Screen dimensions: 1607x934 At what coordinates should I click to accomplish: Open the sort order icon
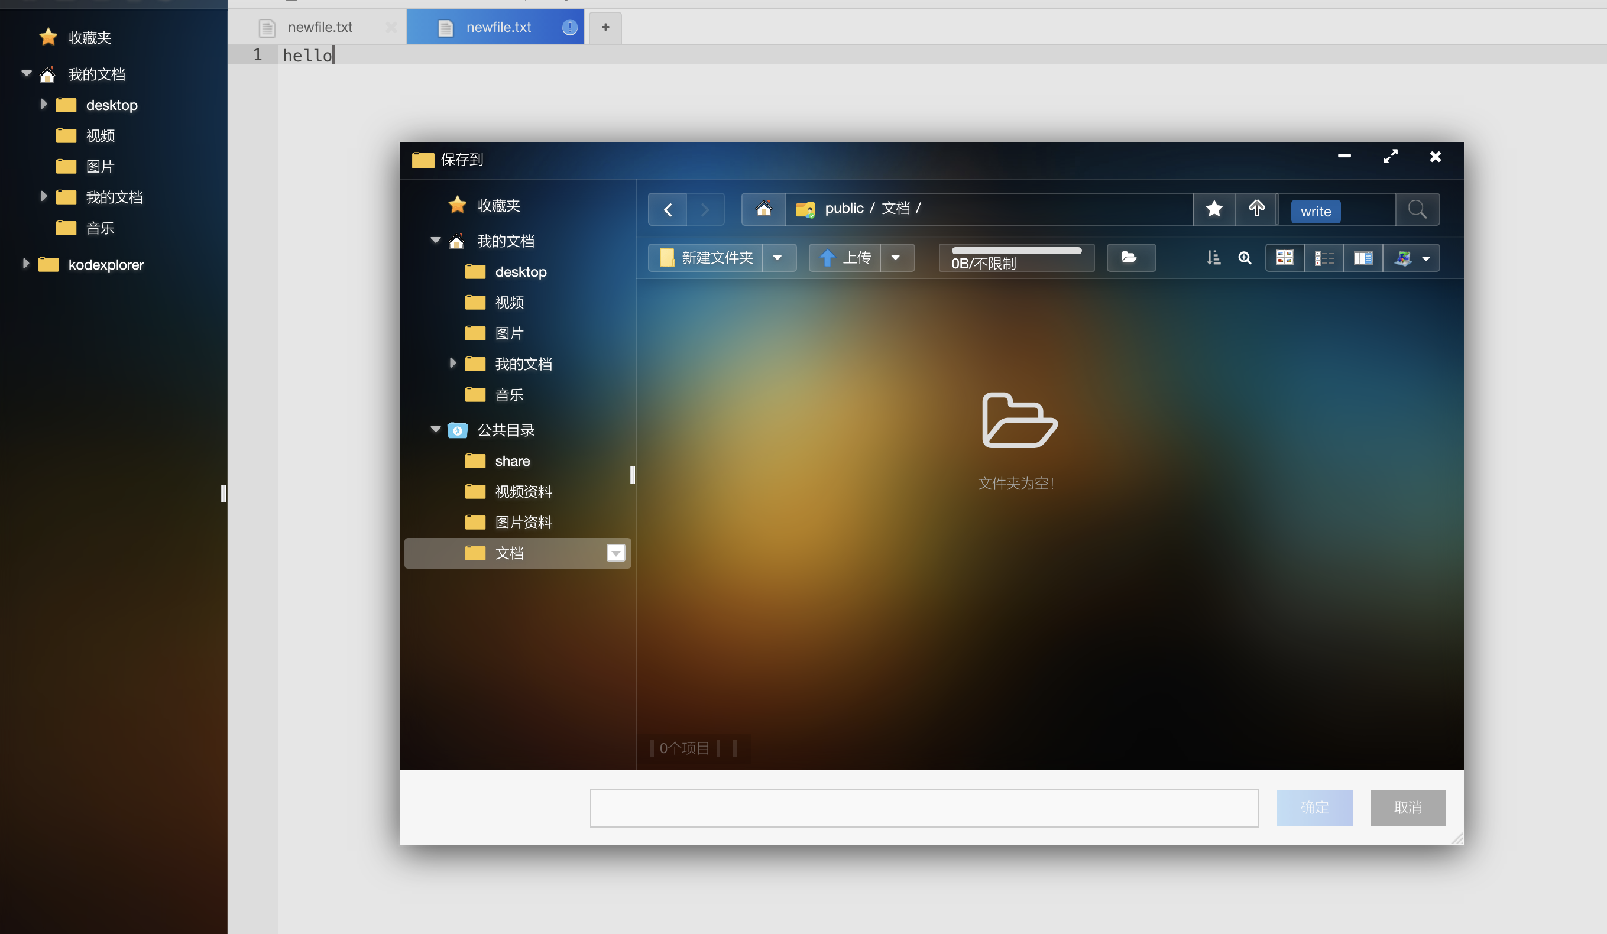tap(1213, 258)
